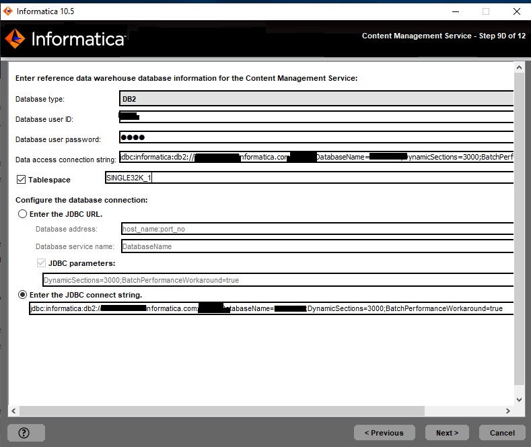Image resolution: width=531 pixels, height=447 pixels.
Task: Click the vertical scrollbar up arrow
Action: 519,67
